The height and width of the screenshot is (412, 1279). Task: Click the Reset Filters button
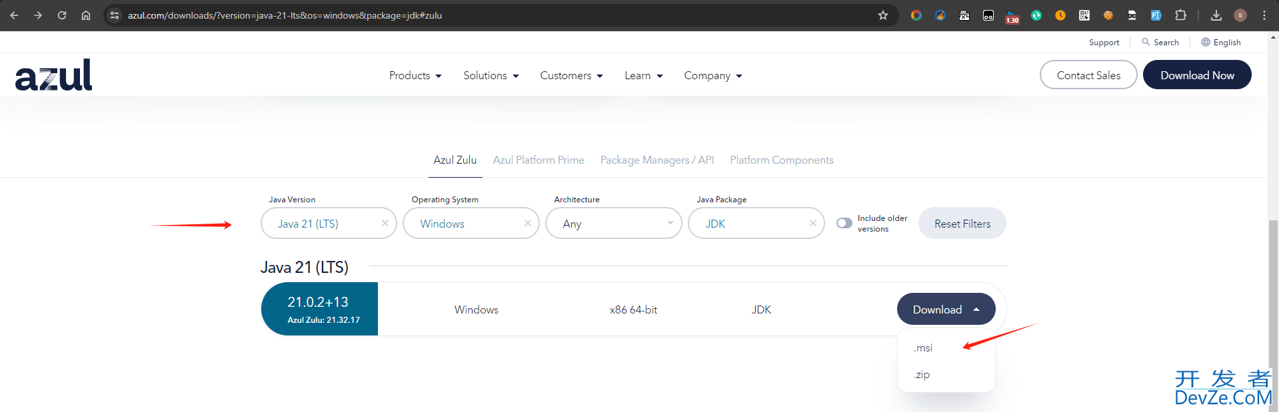pos(962,224)
